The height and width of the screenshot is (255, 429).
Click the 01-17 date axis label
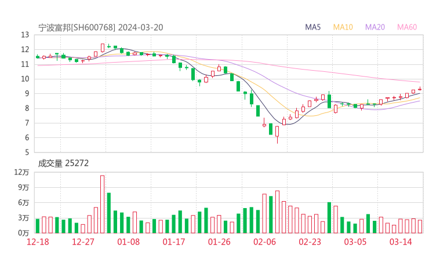[174, 242]
